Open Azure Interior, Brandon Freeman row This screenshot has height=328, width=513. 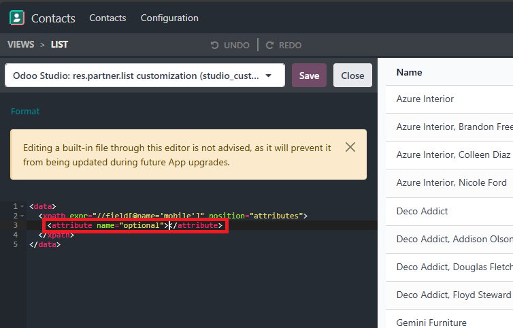click(x=449, y=127)
